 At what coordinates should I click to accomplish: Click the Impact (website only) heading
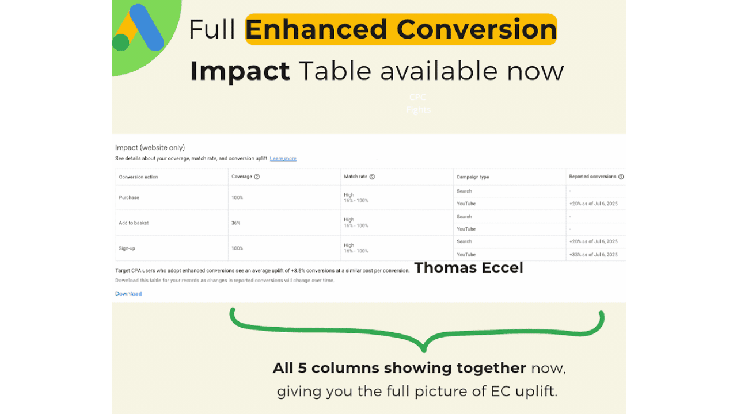click(x=150, y=148)
